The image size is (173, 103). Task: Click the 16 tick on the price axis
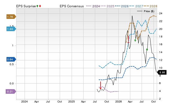[x=161, y=44]
